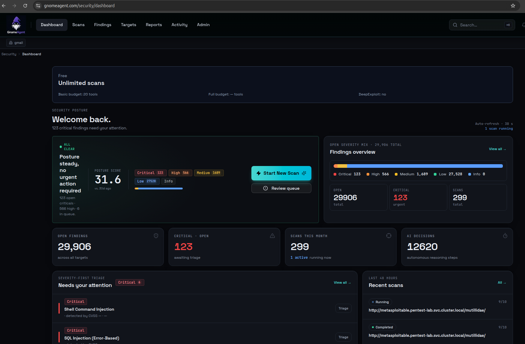Click Start New Scan button
Screen dimensions: 525x344
pos(281,173)
